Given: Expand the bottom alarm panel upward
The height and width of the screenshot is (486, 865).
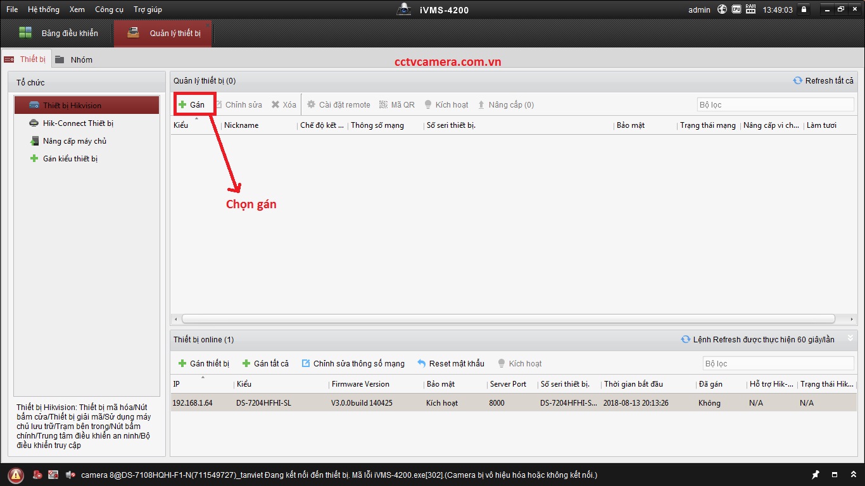Looking at the screenshot, I should coord(852,475).
